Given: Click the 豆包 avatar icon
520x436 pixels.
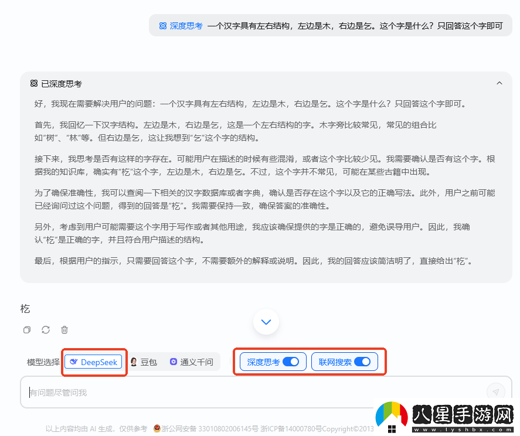Looking at the screenshot, I should tap(133, 361).
